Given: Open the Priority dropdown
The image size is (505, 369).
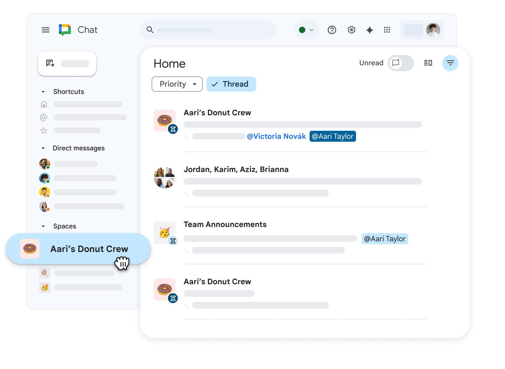Looking at the screenshot, I should click(177, 84).
